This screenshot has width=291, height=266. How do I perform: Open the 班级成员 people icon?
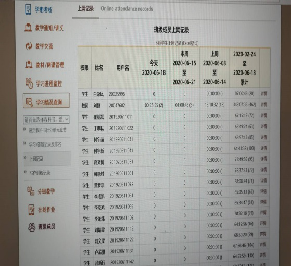coord(32,227)
